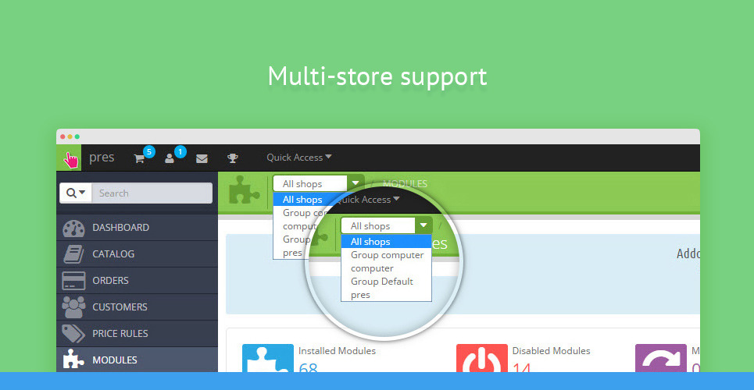Click the Orders credit card icon

[x=73, y=281]
